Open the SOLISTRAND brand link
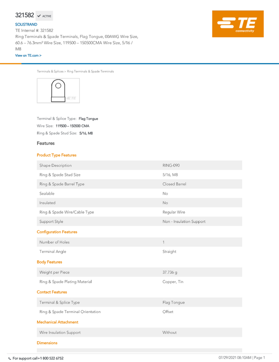This screenshot has height=362, width=279. coord(26,24)
